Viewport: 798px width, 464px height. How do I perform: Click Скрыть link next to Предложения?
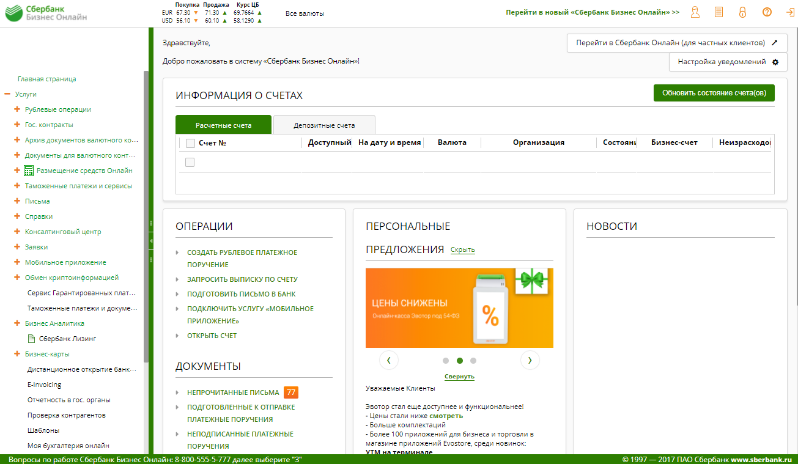(x=463, y=249)
